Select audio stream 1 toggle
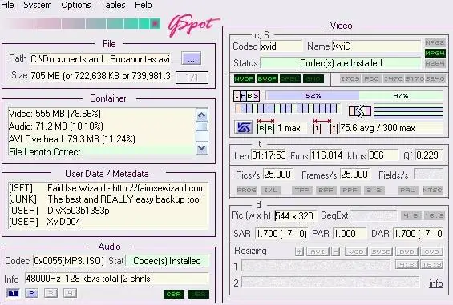Image resolution: width=453 pixels, height=305 pixels. [13, 294]
